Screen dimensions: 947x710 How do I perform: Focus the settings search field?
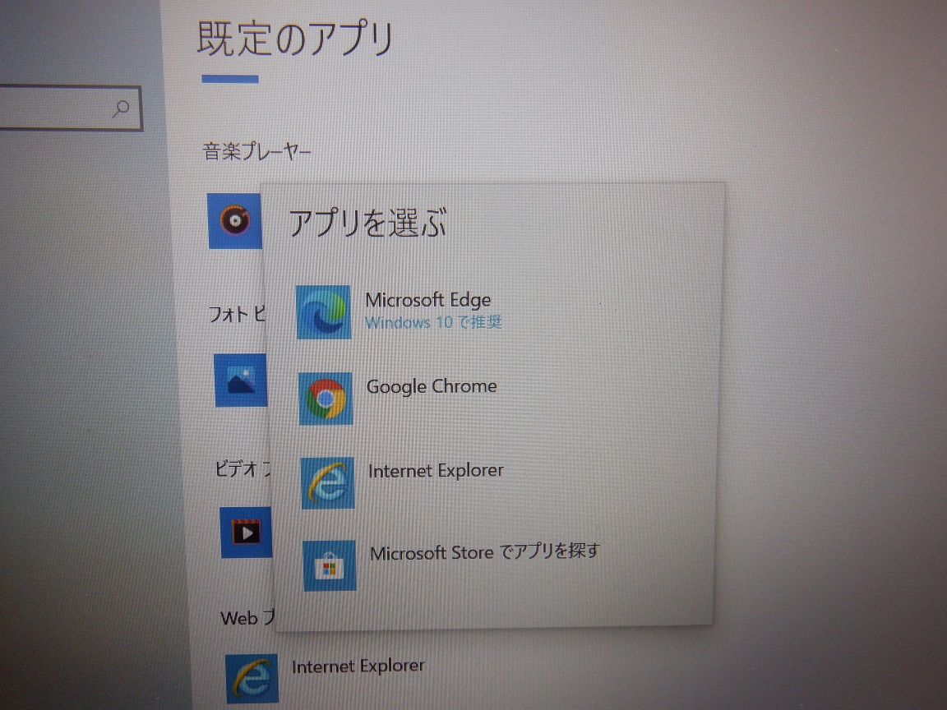click(x=71, y=108)
